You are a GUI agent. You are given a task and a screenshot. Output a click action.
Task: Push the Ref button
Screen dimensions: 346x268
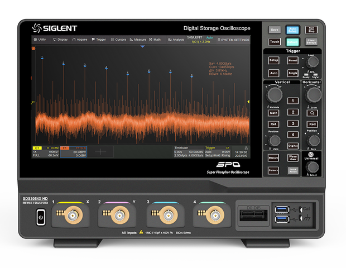click(x=273, y=124)
